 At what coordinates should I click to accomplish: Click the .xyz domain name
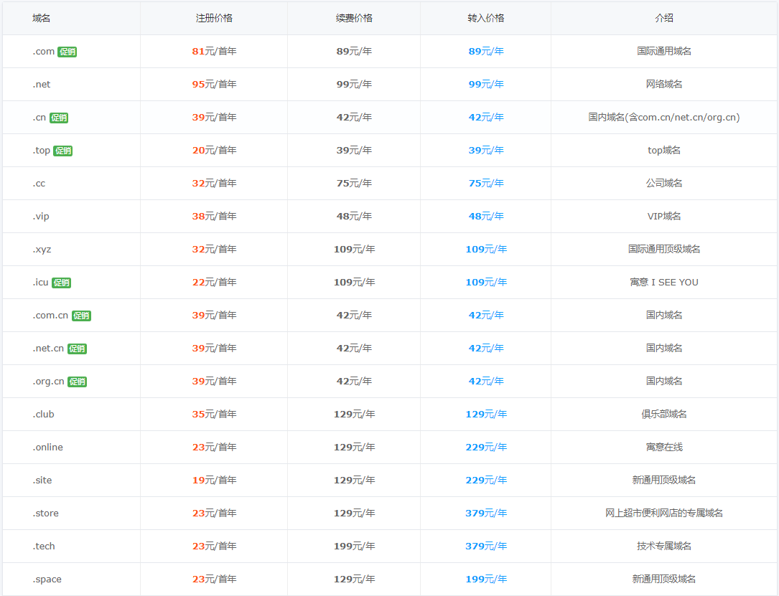pyautogui.click(x=42, y=250)
